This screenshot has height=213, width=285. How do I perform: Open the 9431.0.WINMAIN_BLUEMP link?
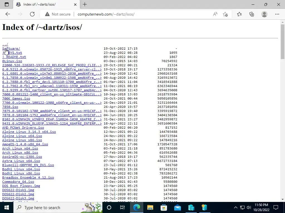click(x=52, y=123)
